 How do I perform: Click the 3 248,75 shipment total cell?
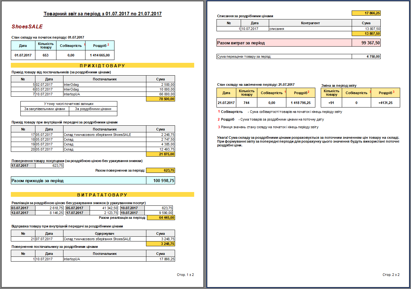(x=160, y=244)
